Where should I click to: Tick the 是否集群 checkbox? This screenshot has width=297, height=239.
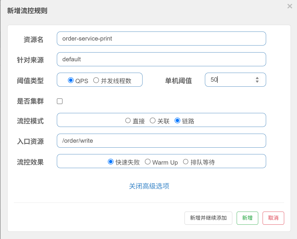tap(60, 101)
